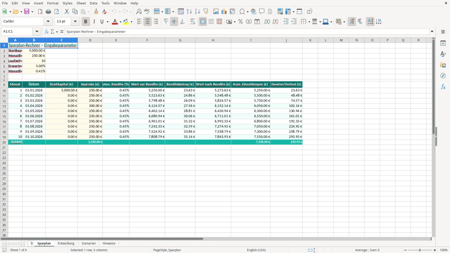
Task: Click the Font Color red A swatch
Action: click(115, 22)
